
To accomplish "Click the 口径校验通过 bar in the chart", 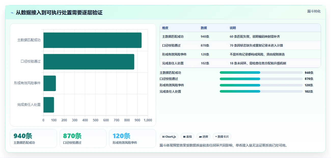I will 89,62.
